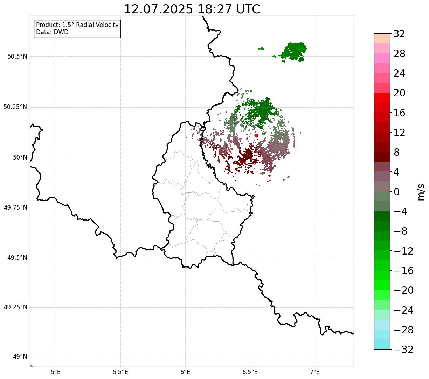The image size is (429, 379).
Task: Click the title text 12.07.2025 18:27 UTC
Action: 192,9
